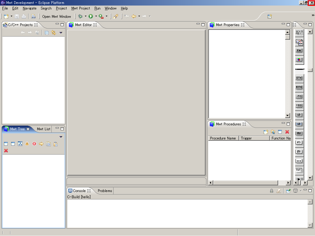Screen dimensions: 315x236
Task: Click the yellow Back navigation arrow
Action: [x=134, y=16]
